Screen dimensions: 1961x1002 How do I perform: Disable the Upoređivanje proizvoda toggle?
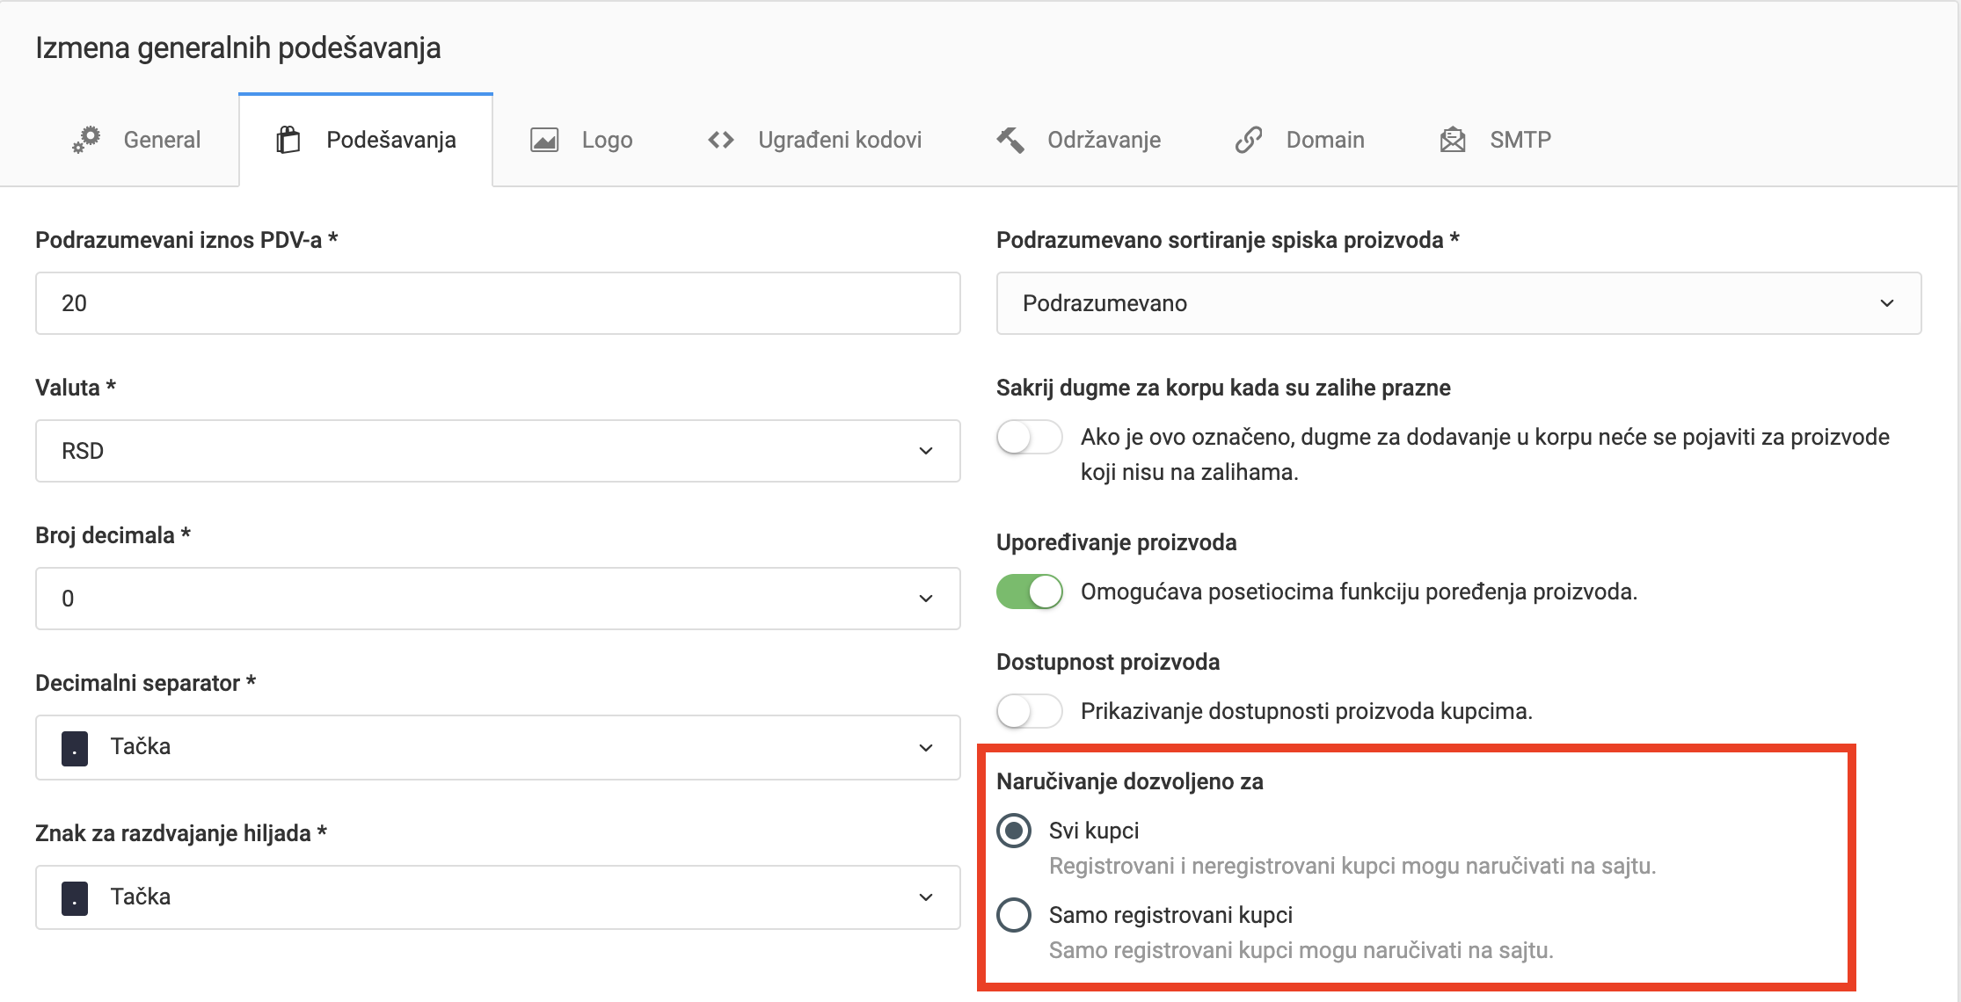[1029, 592]
